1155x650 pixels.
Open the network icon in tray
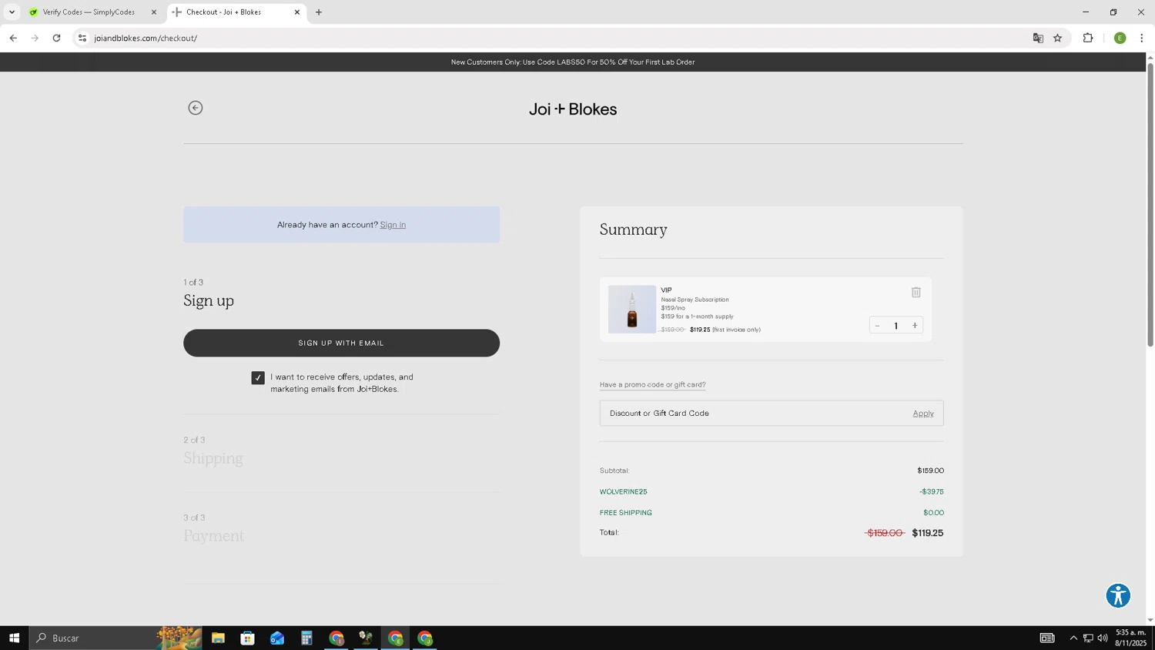coord(1088,638)
